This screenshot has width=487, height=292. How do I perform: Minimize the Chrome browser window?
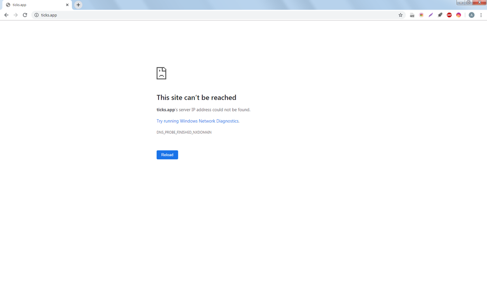click(461, 2)
